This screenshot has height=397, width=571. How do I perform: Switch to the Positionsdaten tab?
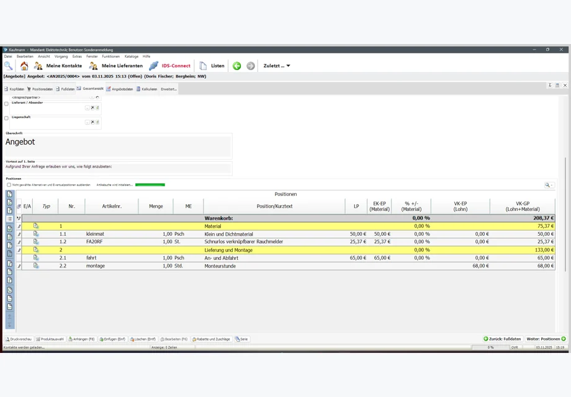(x=40, y=89)
